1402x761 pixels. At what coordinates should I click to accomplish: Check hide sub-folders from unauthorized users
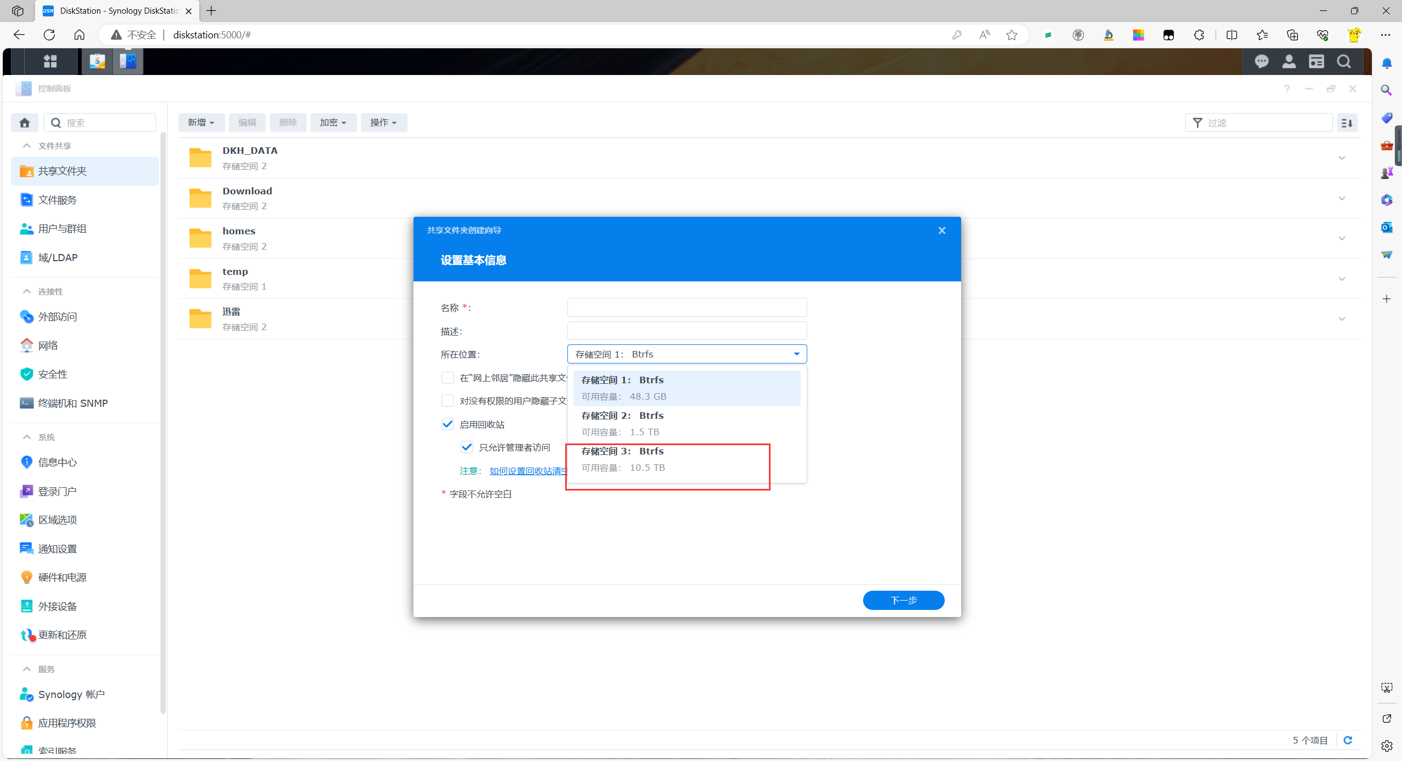tap(447, 401)
